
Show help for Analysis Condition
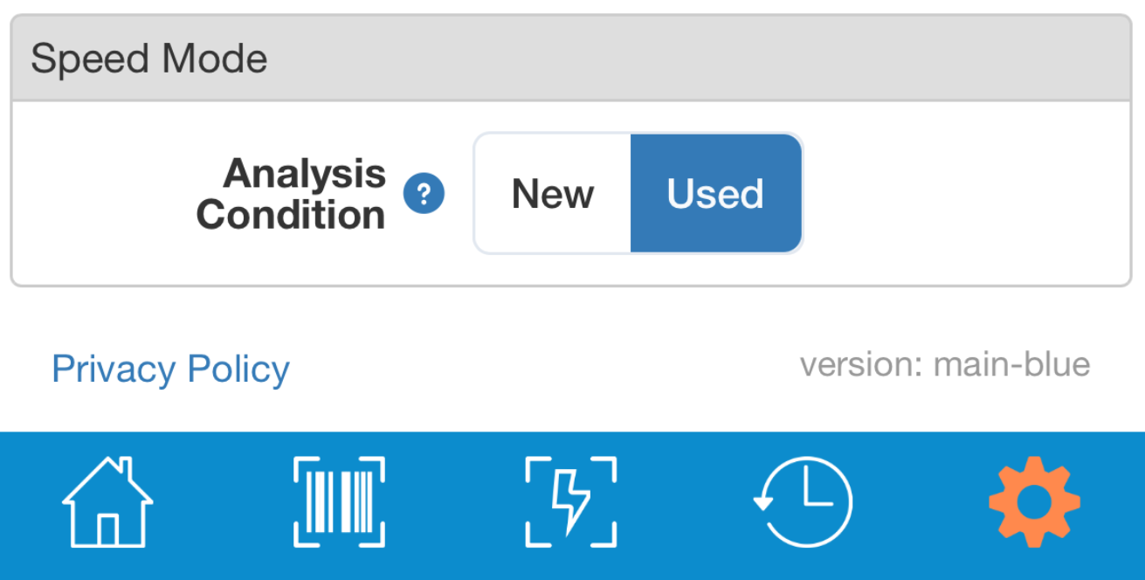point(424,193)
